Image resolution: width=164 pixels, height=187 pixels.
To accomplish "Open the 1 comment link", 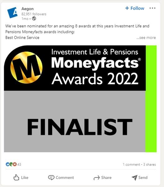I will (131, 164).
